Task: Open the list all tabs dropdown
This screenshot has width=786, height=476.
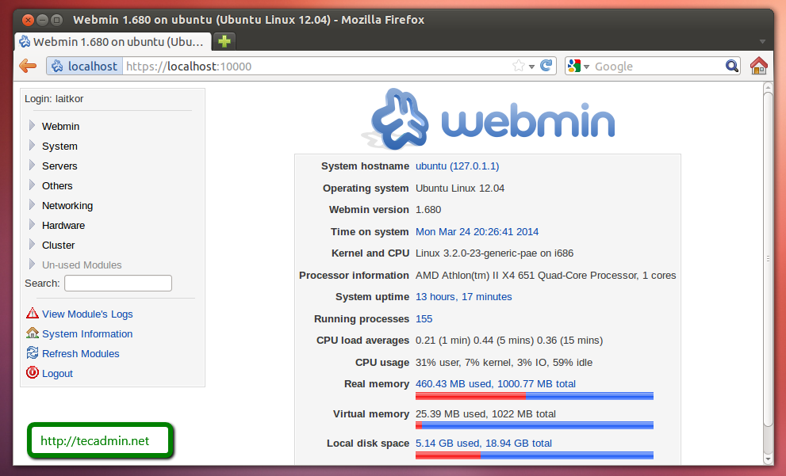Action: click(762, 41)
